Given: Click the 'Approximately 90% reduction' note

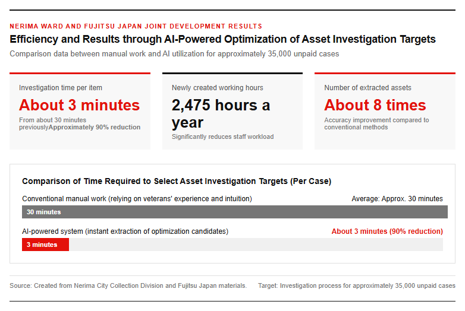Looking at the screenshot, I should point(95,127).
